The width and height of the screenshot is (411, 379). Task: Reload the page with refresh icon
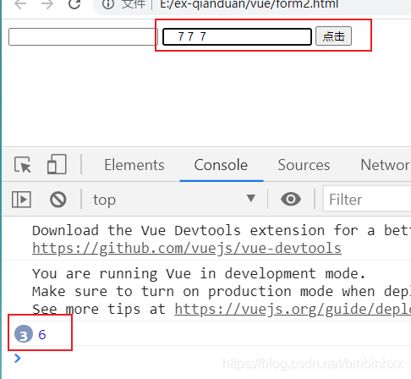[x=74, y=3]
